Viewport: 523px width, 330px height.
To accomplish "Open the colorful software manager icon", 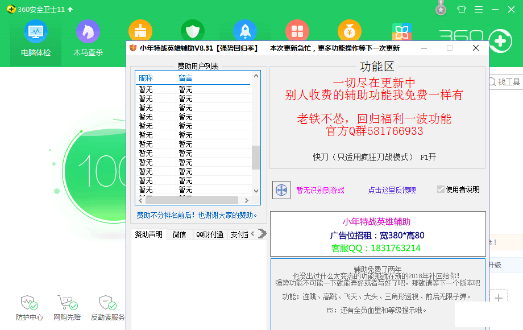I will (401, 32).
